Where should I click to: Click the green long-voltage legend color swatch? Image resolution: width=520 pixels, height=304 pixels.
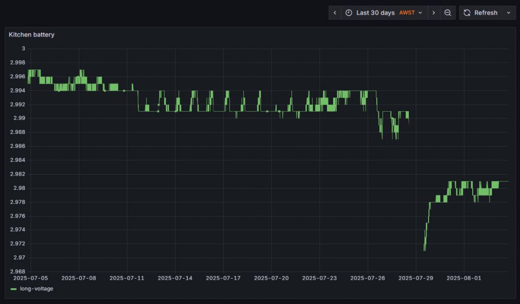[14, 289]
